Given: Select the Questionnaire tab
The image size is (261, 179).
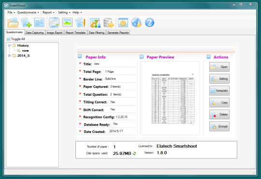Looking at the screenshot, I should pyautogui.click(x=14, y=32).
